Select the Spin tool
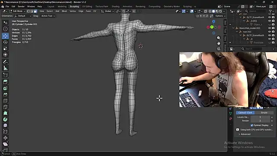This screenshot has height=156, width=277. pos(5,119)
